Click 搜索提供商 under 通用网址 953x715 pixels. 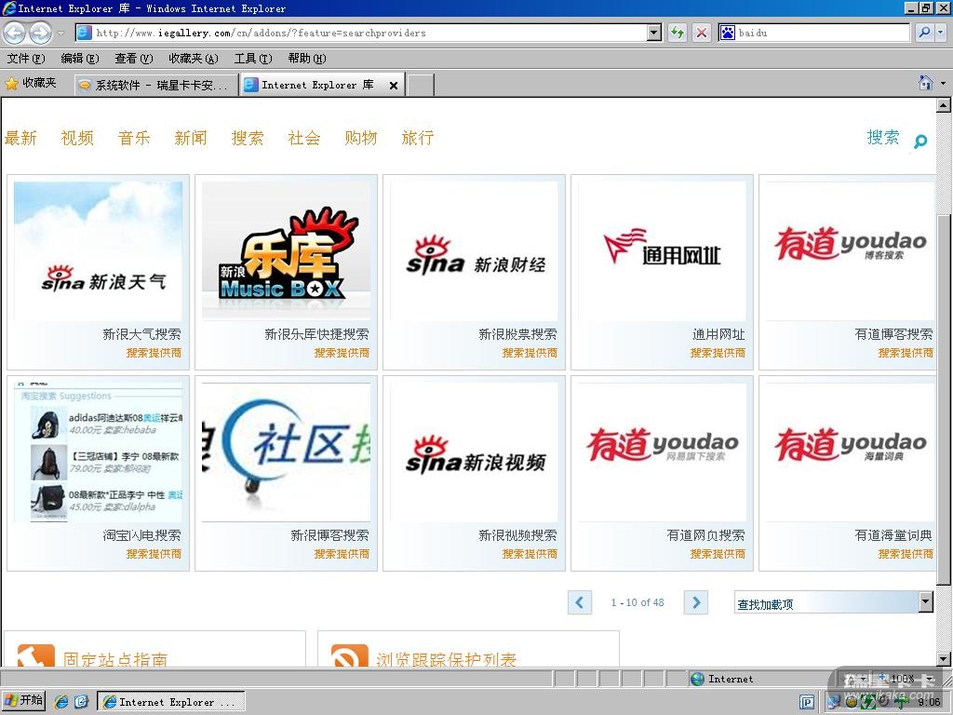pyautogui.click(x=718, y=353)
